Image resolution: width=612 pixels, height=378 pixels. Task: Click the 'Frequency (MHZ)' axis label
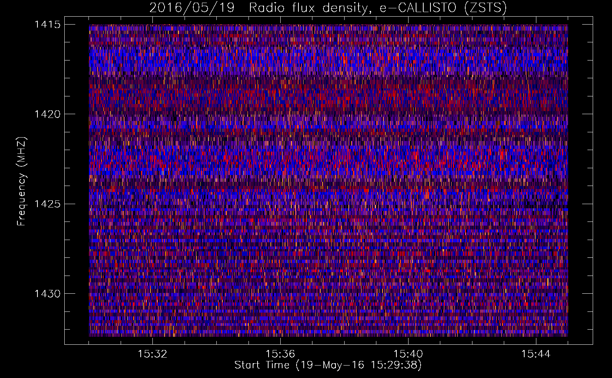coord(22,181)
